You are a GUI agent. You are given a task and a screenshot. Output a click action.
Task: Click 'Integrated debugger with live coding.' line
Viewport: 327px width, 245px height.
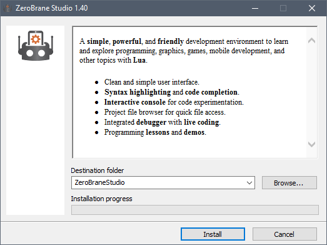coord(163,122)
